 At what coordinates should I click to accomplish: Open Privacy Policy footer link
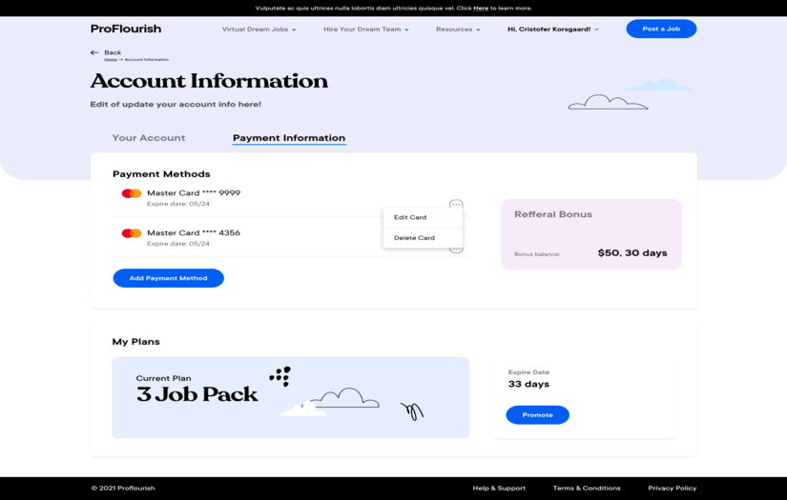point(673,488)
